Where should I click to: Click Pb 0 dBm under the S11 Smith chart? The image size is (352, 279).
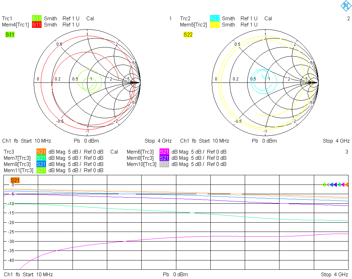click(86, 141)
